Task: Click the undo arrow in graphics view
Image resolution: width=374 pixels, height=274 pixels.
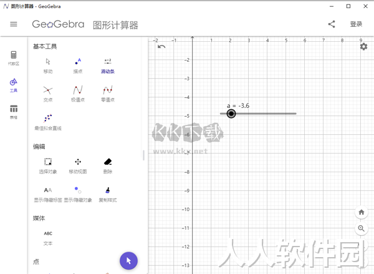Action: tap(161, 47)
